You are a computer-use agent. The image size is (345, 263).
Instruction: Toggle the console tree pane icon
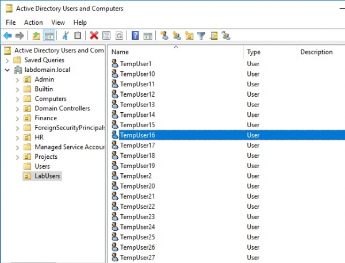[49, 36]
